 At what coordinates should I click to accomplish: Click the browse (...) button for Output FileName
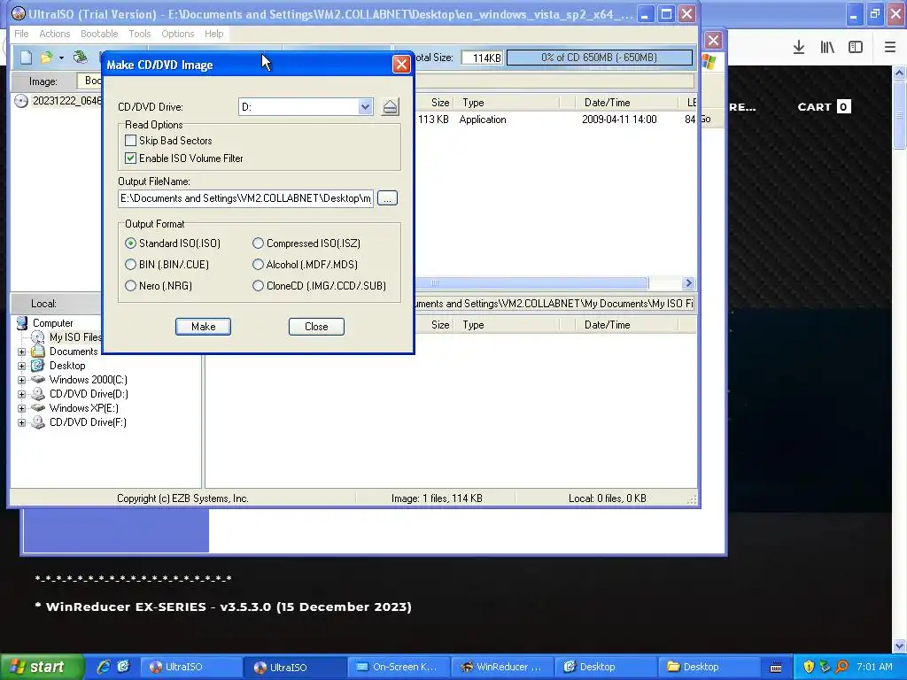pyautogui.click(x=388, y=198)
